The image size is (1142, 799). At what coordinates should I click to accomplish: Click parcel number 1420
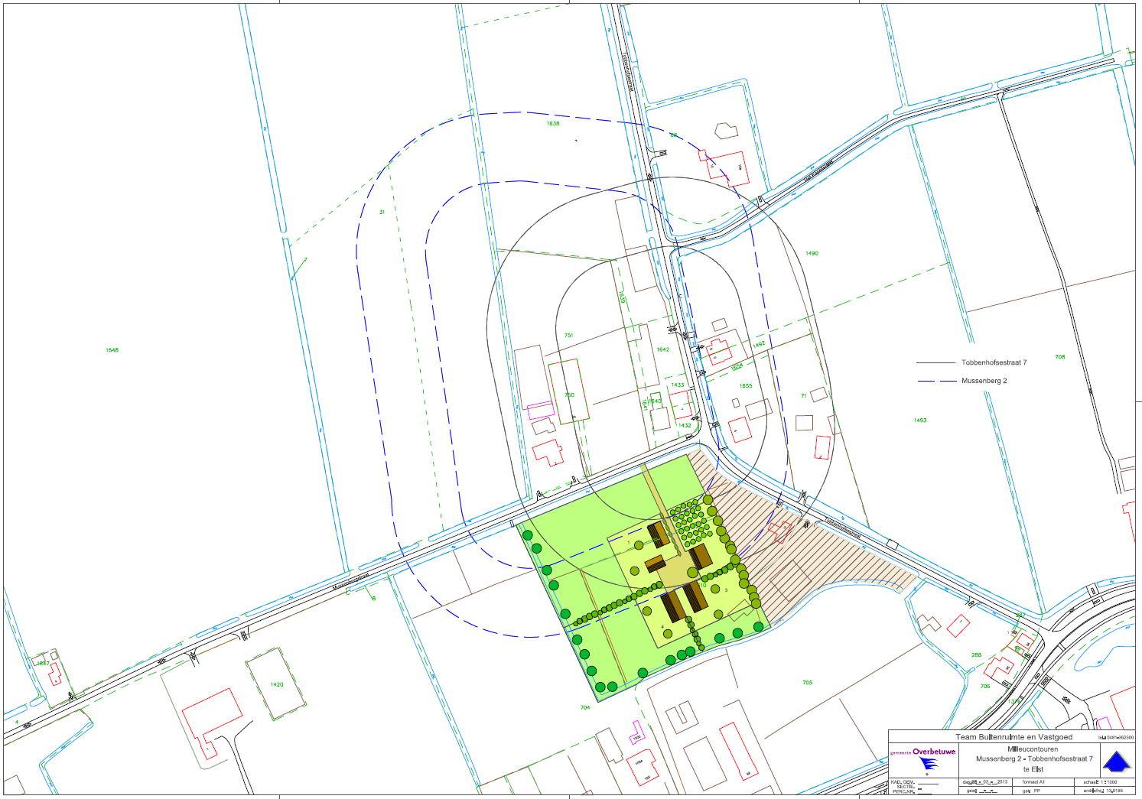tap(277, 684)
